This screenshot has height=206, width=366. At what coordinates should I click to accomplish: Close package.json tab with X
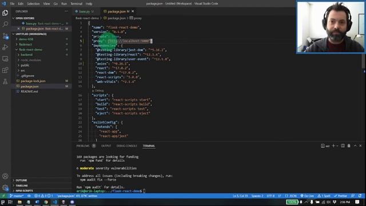(x=133, y=11)
